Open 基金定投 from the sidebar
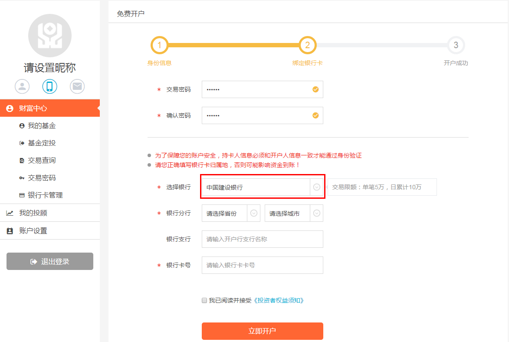 [x=22, y=143]
